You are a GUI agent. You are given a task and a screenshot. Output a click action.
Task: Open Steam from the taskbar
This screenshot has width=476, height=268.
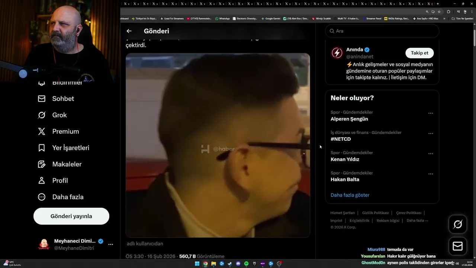pos(230,264)
